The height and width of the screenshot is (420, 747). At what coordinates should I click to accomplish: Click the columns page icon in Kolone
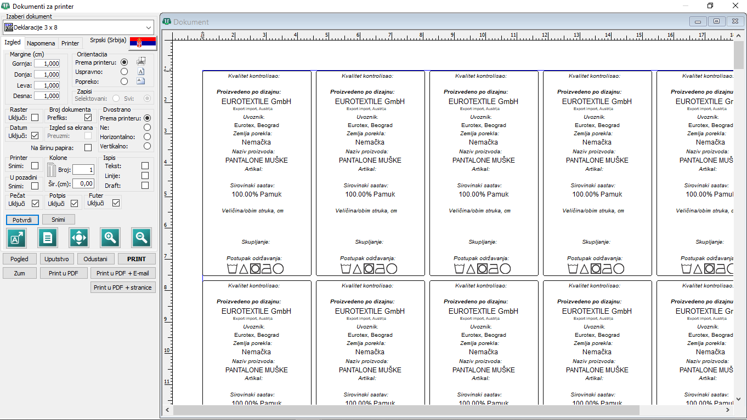(52, 170)
